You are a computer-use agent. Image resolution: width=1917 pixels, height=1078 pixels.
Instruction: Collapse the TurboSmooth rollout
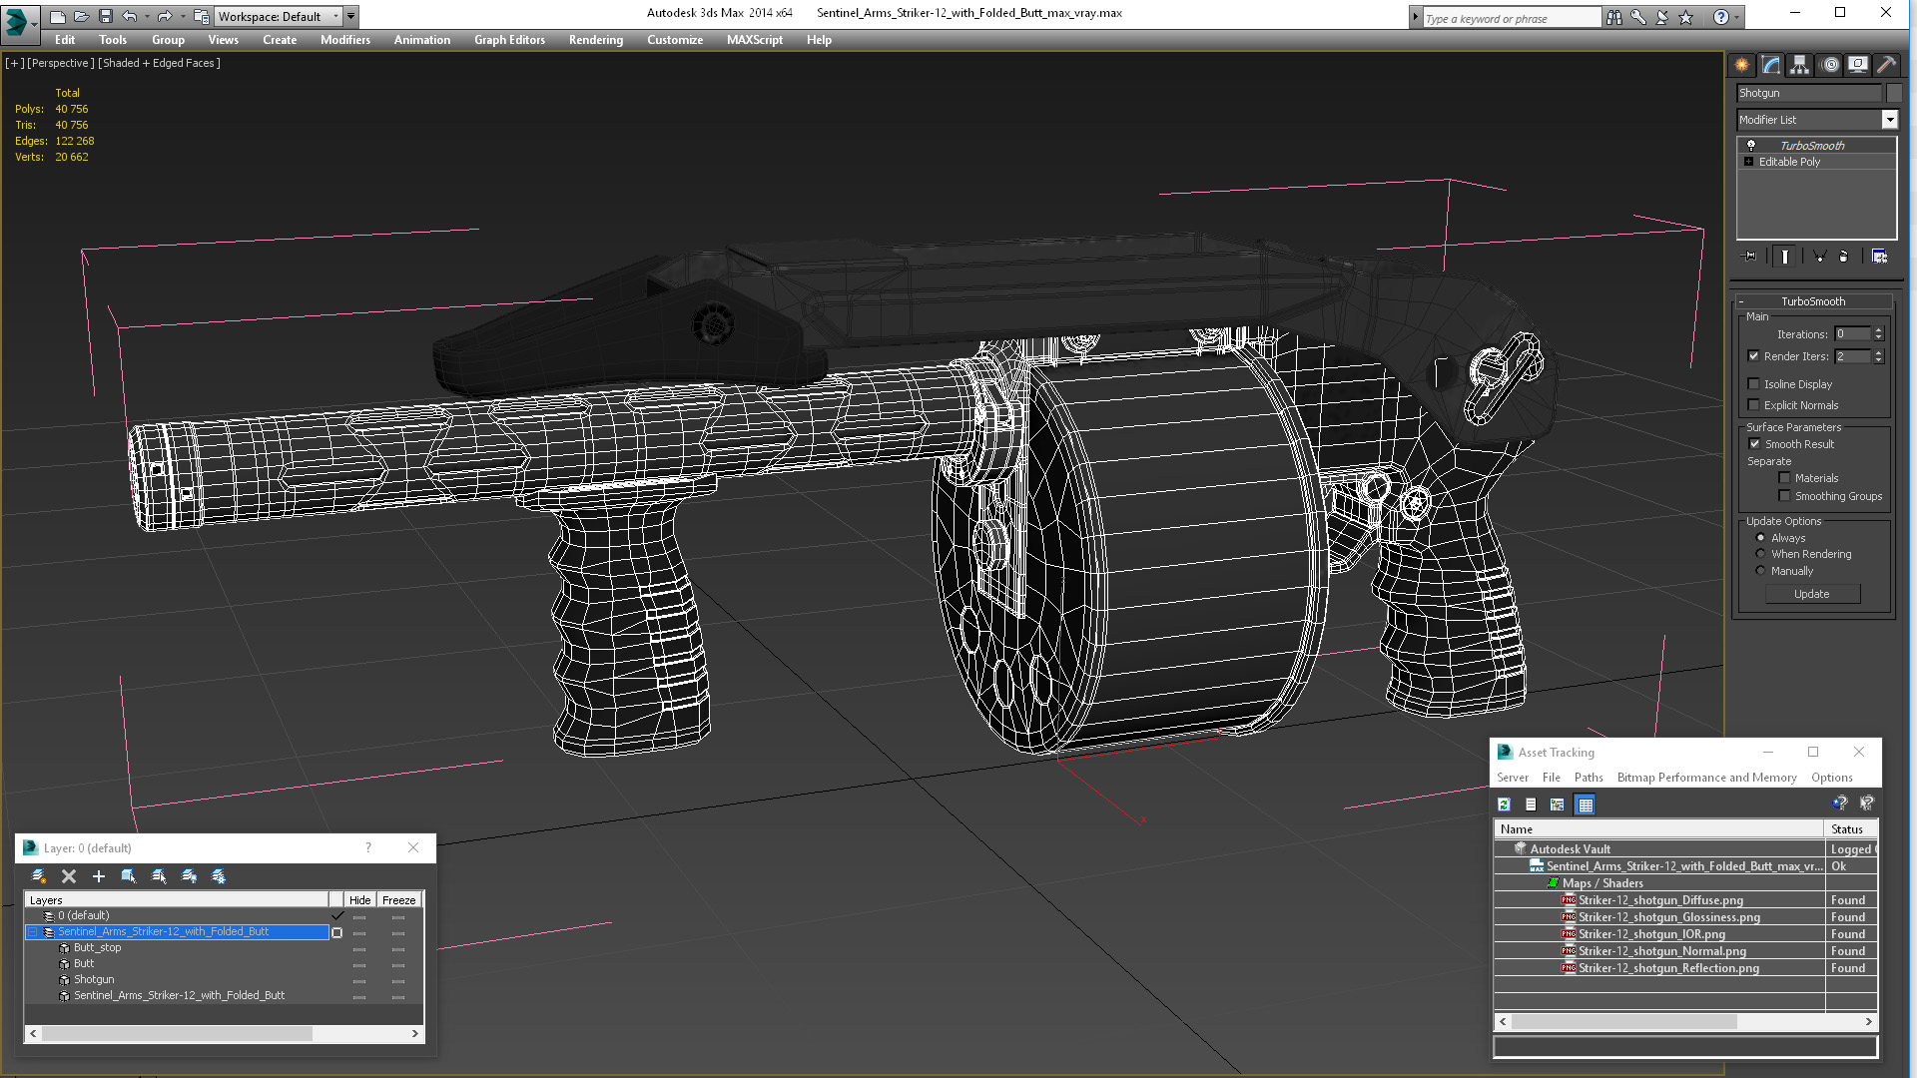click(x=1812, y=301)
